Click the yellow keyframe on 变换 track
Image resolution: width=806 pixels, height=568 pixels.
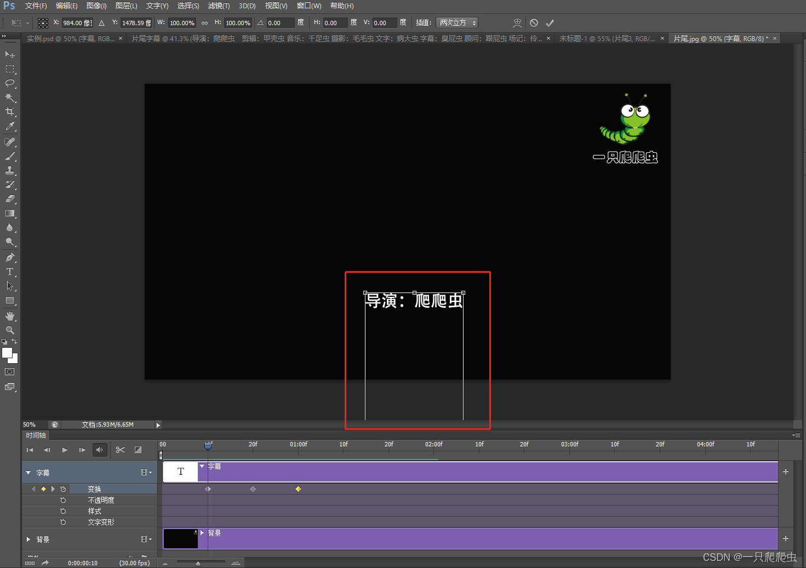(298, 489)
